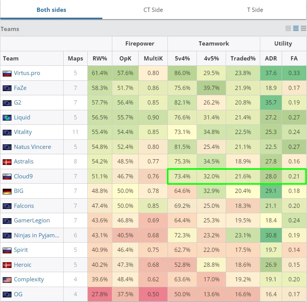Open OG team link

tap(18, 294)
